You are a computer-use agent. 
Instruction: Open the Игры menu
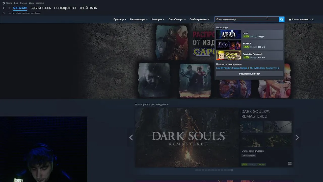pos(31,3)
